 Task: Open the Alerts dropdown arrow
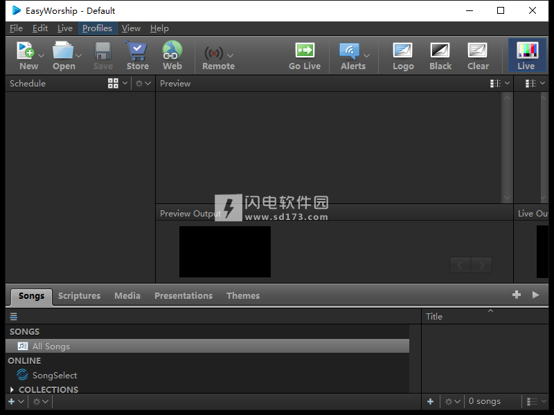point(367,55)
